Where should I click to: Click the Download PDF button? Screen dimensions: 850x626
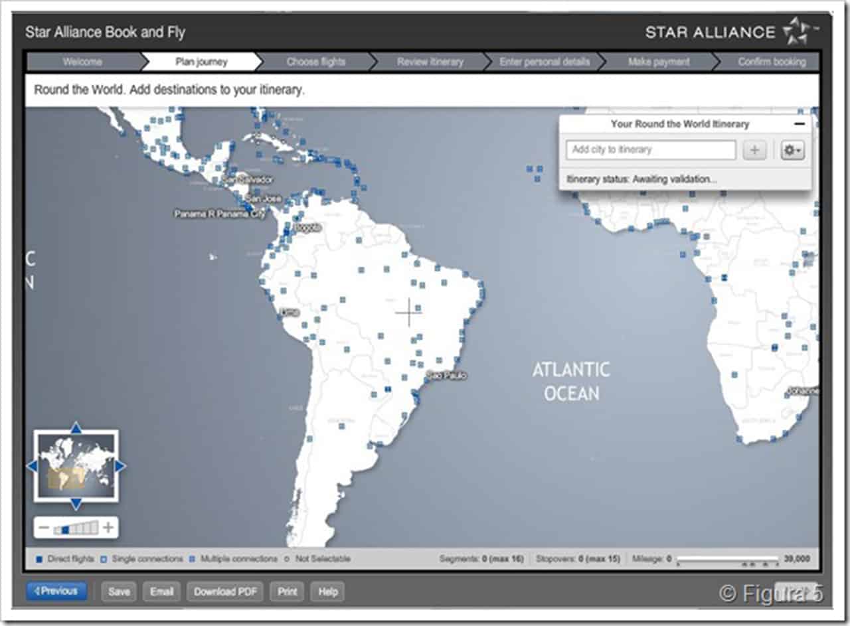coord(225,591)
